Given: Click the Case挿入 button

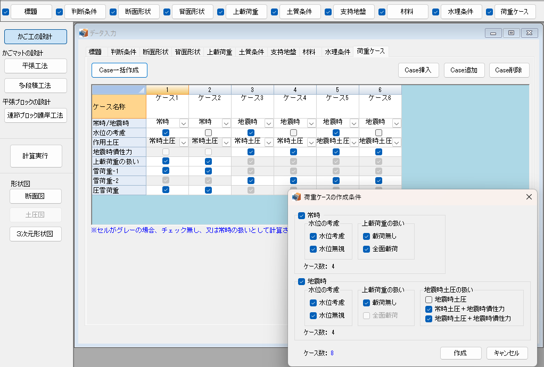Looking at the screenshot, I should click(x=418, y=70).
